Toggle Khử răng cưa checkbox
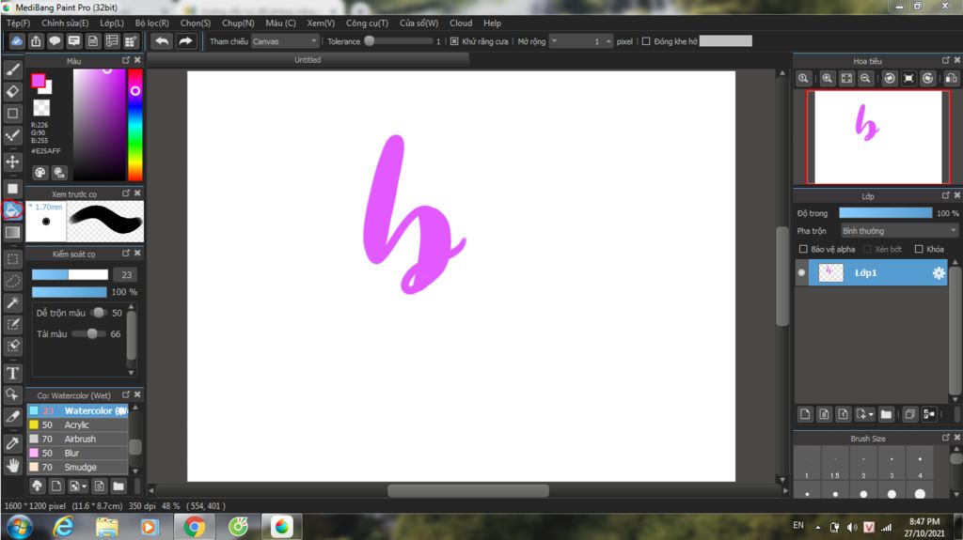This screenshot has height=540, width=963. [454, 41]
